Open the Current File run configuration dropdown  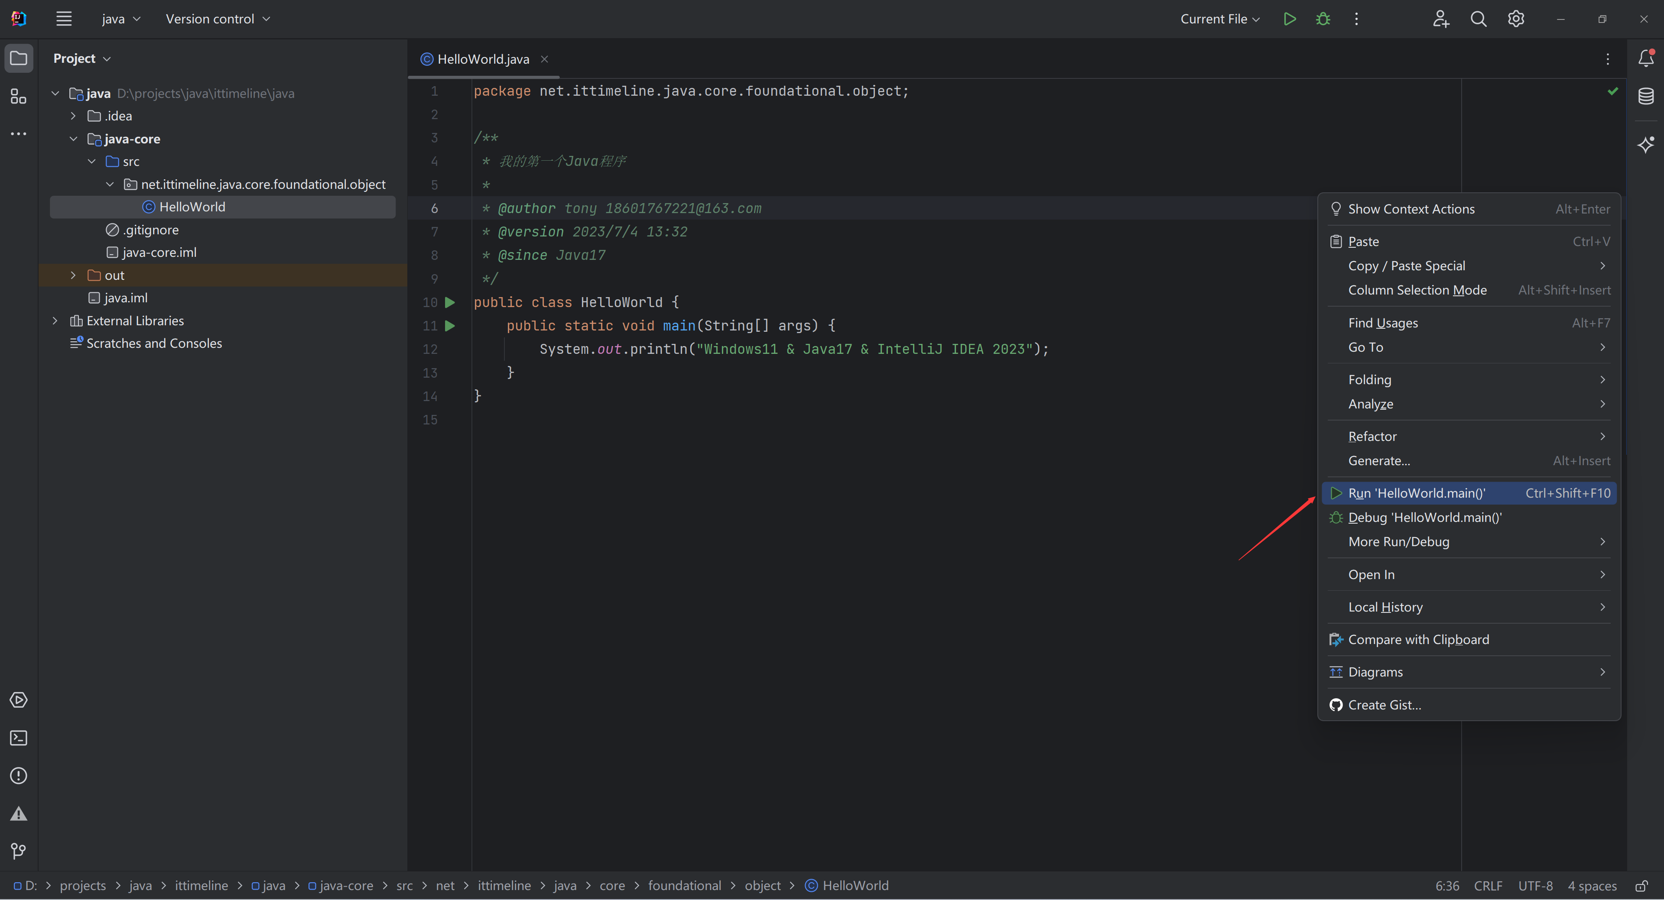click(x=1220, y=19)
